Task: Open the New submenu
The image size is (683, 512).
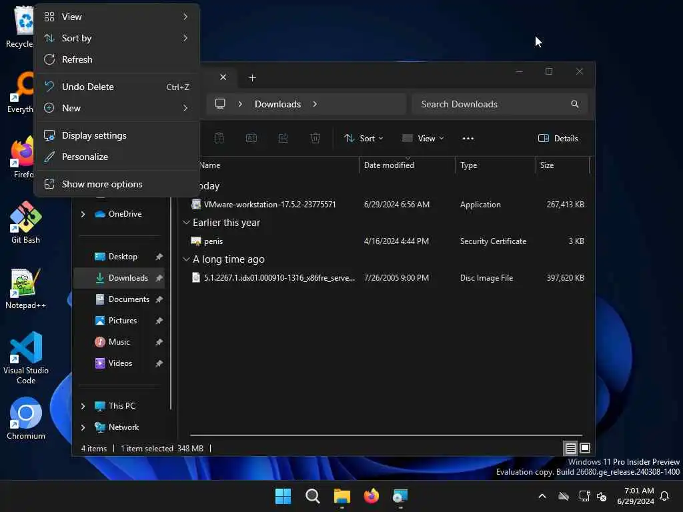Action: tap(116, 108)
